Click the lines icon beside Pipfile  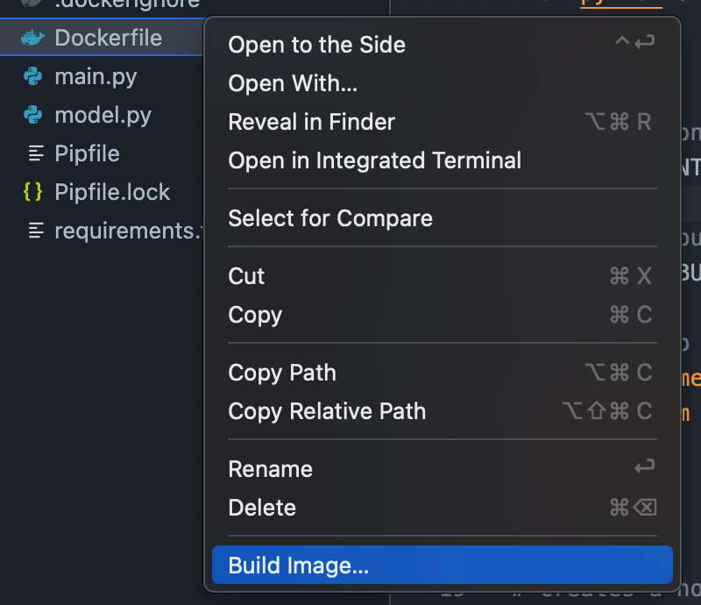[x=35, y=153]
